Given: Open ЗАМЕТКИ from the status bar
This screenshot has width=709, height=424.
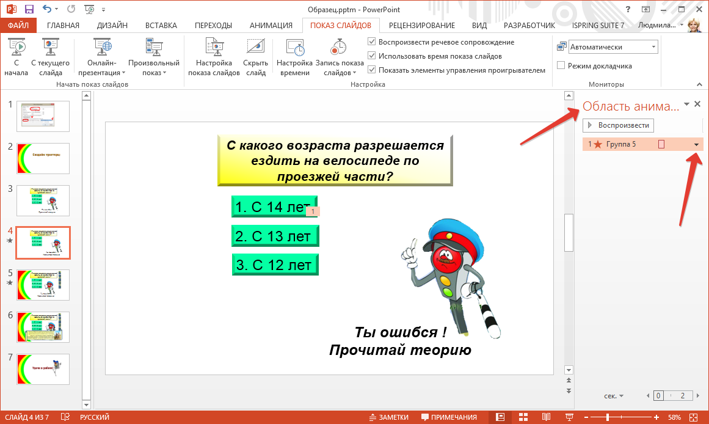Looking at the screenshot, I should [390, 417].
